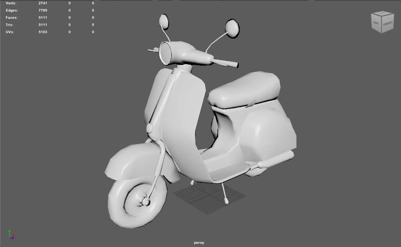401x247 pixels.
Task: Click the Tris label in the HUD
Action: click(x=9, y=25)
